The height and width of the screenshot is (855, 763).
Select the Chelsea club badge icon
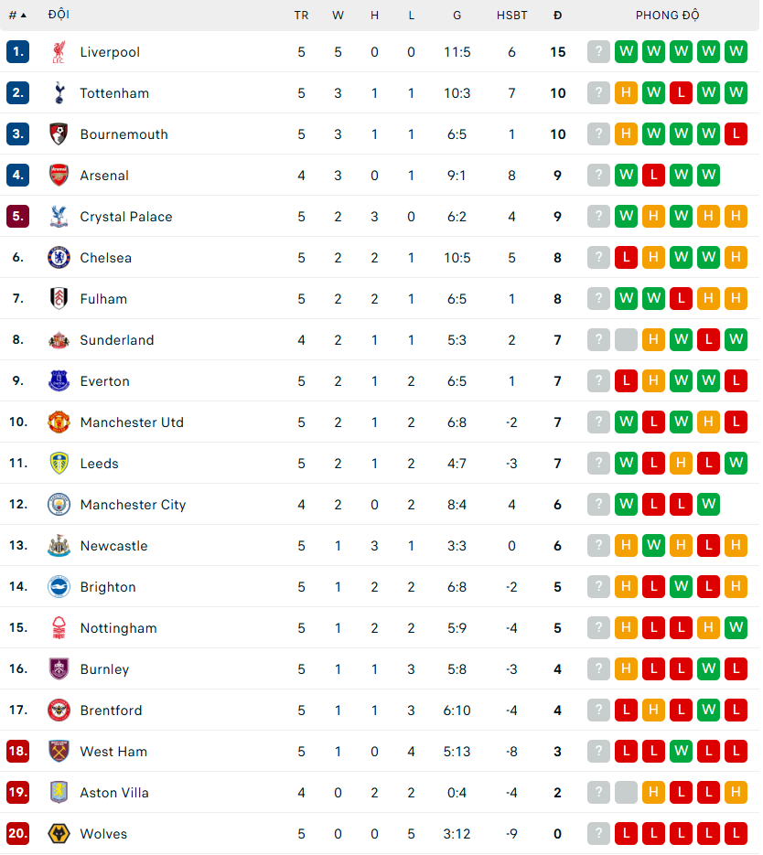coord(59,257)
